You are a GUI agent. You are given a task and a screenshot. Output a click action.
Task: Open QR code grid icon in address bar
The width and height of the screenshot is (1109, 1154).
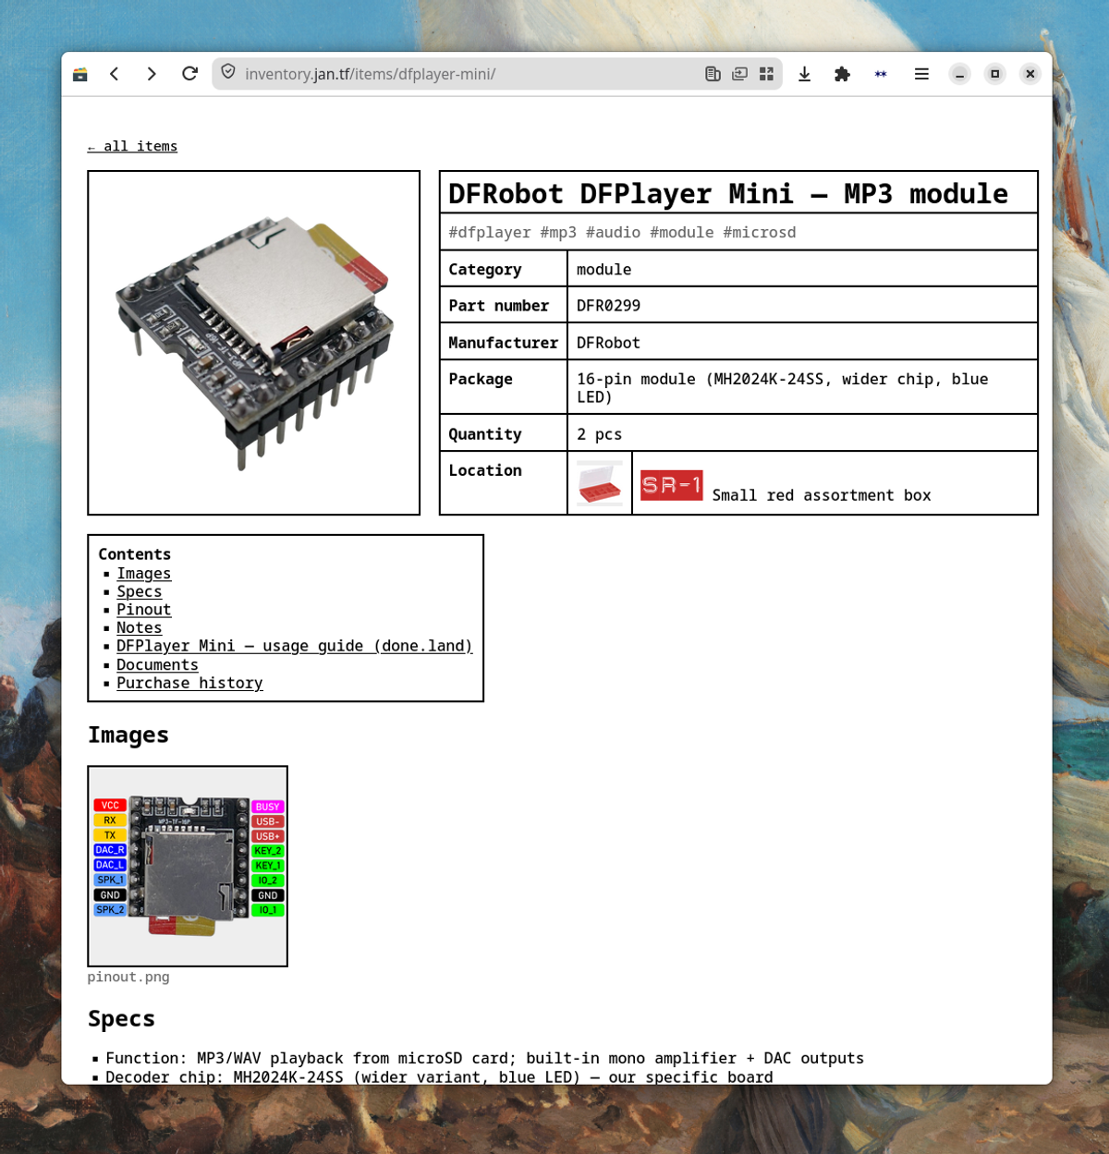[x=766, y=74]
